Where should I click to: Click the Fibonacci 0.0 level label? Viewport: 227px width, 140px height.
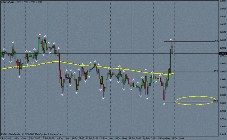click(217, 41)
